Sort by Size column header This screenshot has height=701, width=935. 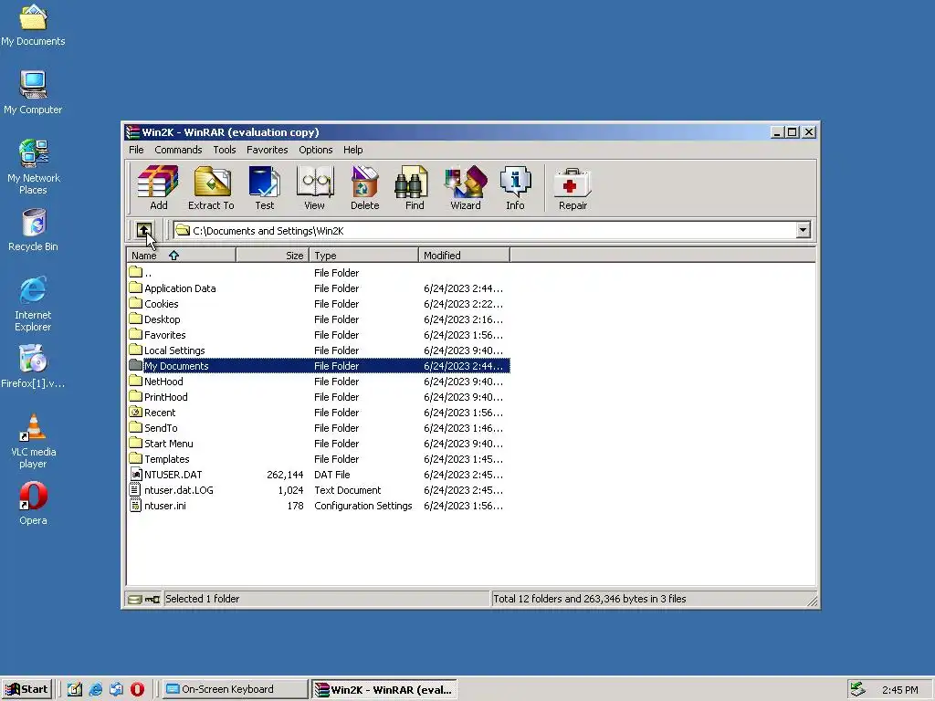[x=272, y=256]
